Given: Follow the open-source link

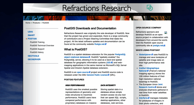Looking at the screenshot, I should point(83,72).
